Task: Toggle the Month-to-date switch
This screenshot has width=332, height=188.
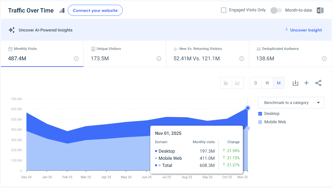Action: [276, 10]
